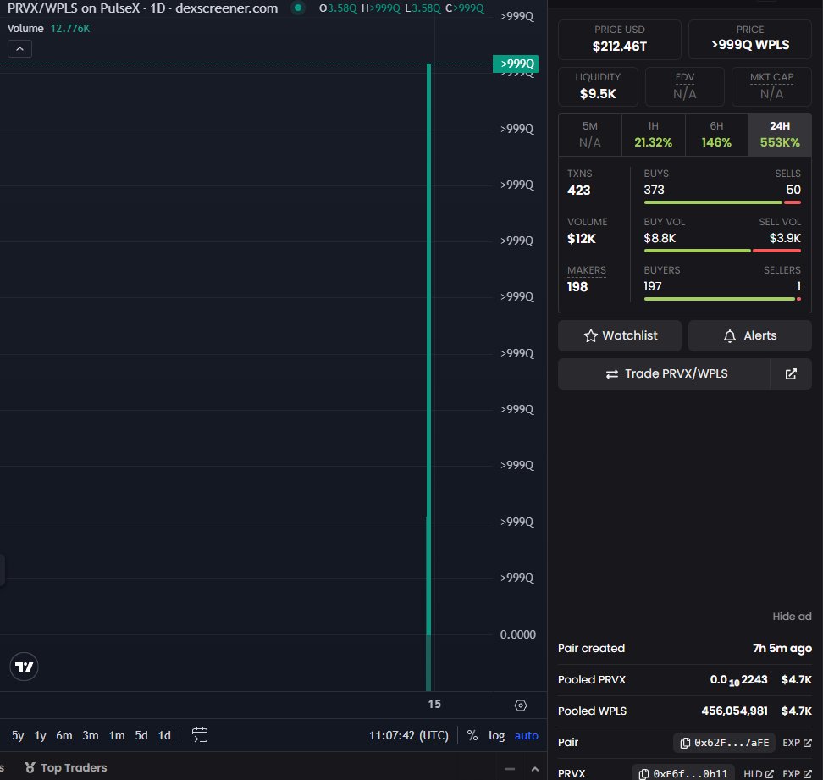Set chart range to 5y

[18, 735]
